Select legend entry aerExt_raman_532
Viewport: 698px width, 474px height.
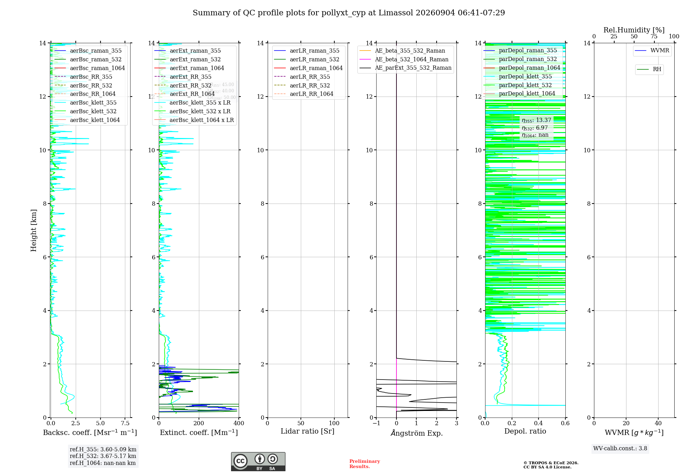coord(187,60)
